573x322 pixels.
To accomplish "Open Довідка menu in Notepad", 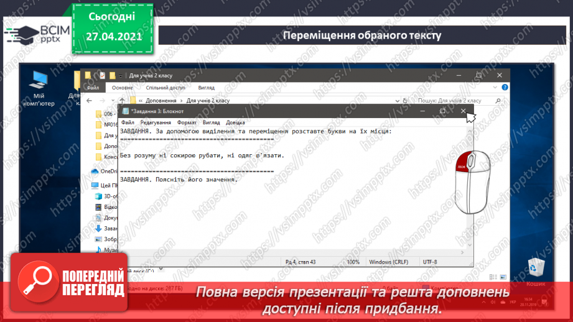I will (x=235, y=122).
